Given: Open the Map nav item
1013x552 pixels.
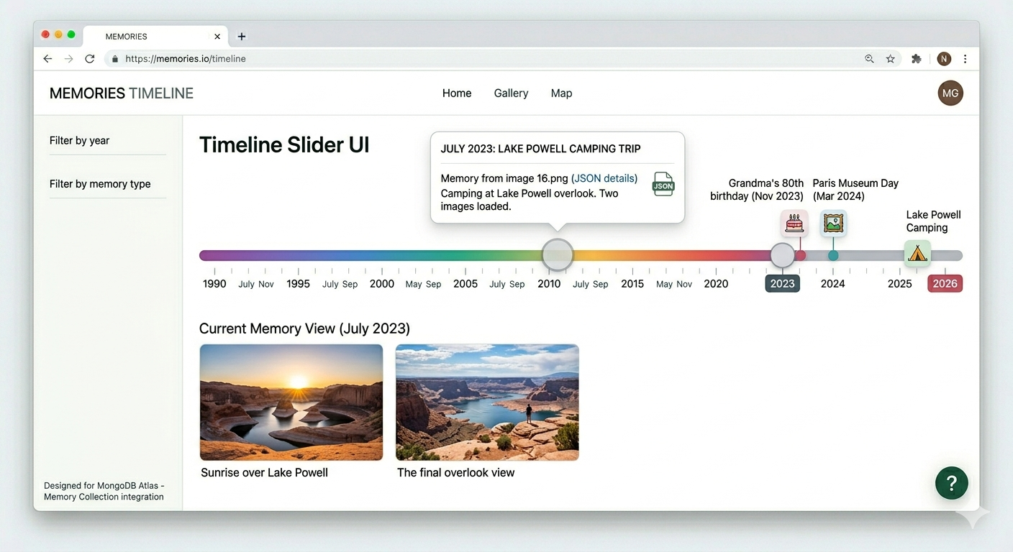Looking at the screenshot, I should point(561,93).
